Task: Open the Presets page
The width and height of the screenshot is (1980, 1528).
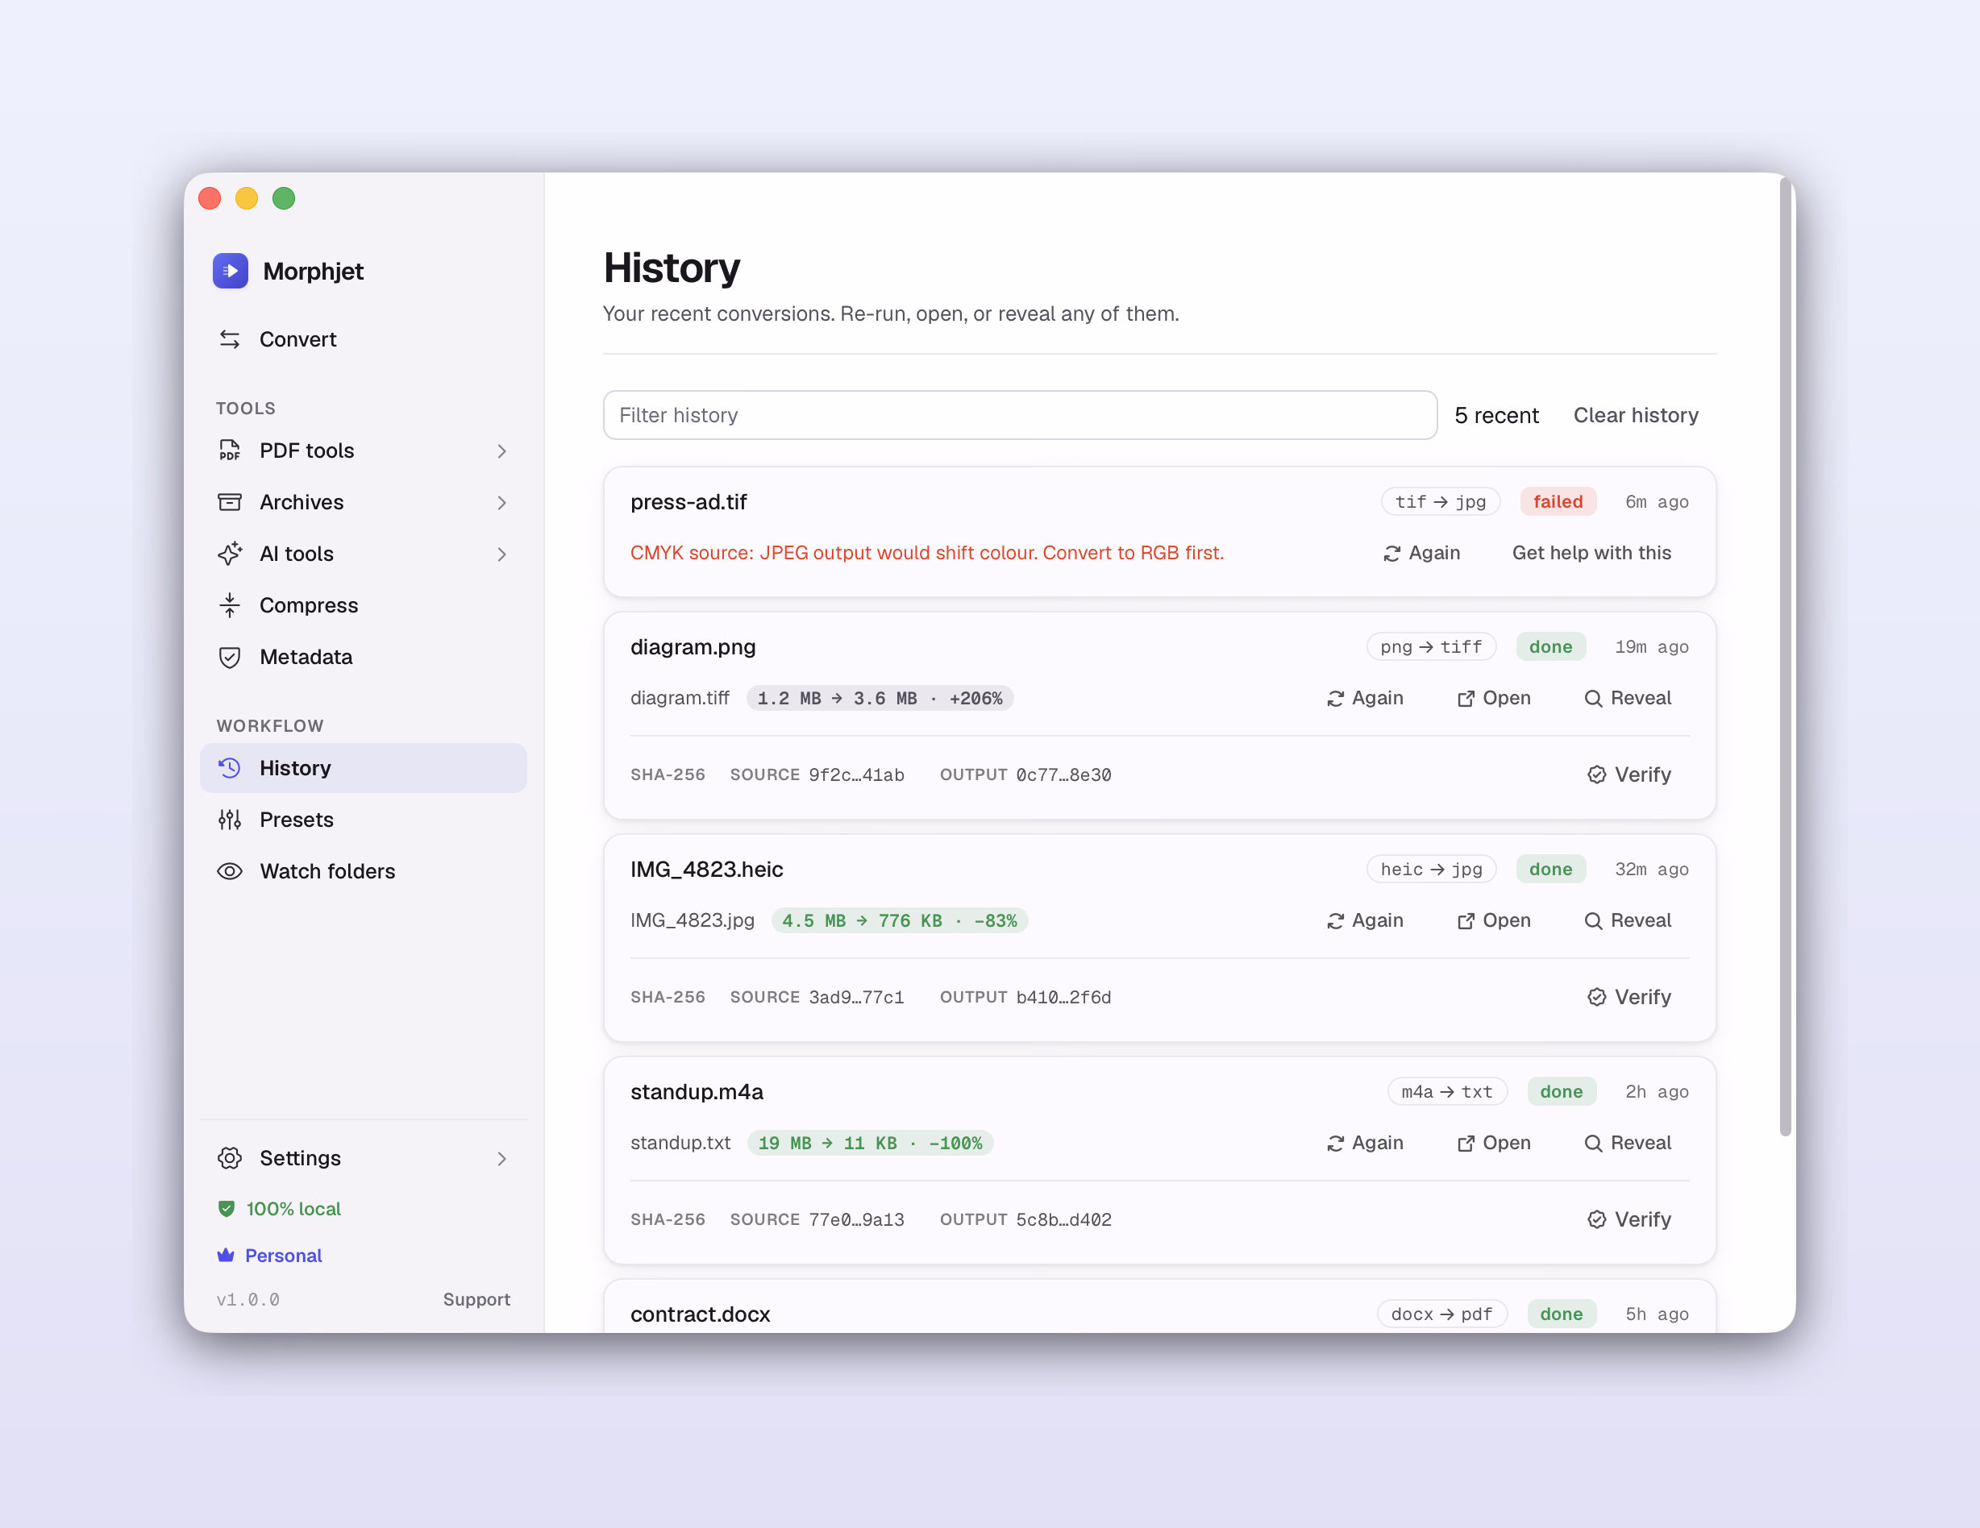Action: tap(364, 820)
